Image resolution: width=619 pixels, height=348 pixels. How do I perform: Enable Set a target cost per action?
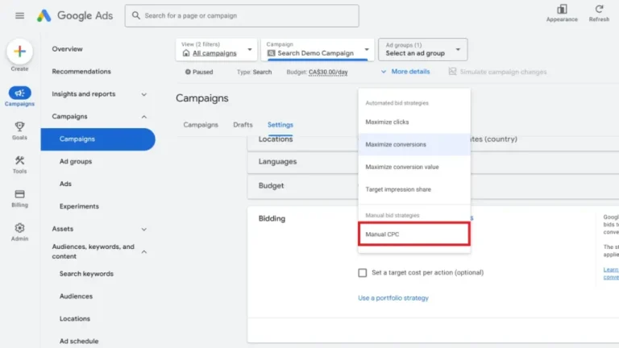pos(363,272)
